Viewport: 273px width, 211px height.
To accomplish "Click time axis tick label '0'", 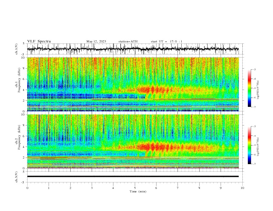I will pyautogui.click(x=27, y=188).
